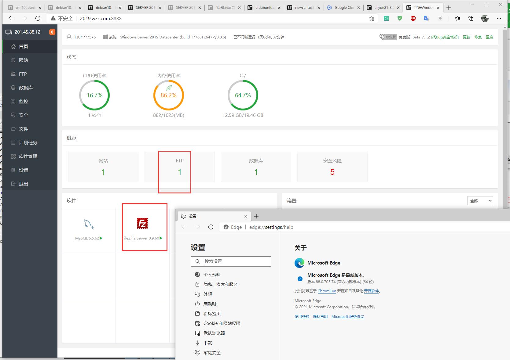Image resolution: width=510 pixels, height=360 pixels.
Task: Click the profile avatar in the browser toolbar
Action: pyautogui.click(x=485, y=18)
